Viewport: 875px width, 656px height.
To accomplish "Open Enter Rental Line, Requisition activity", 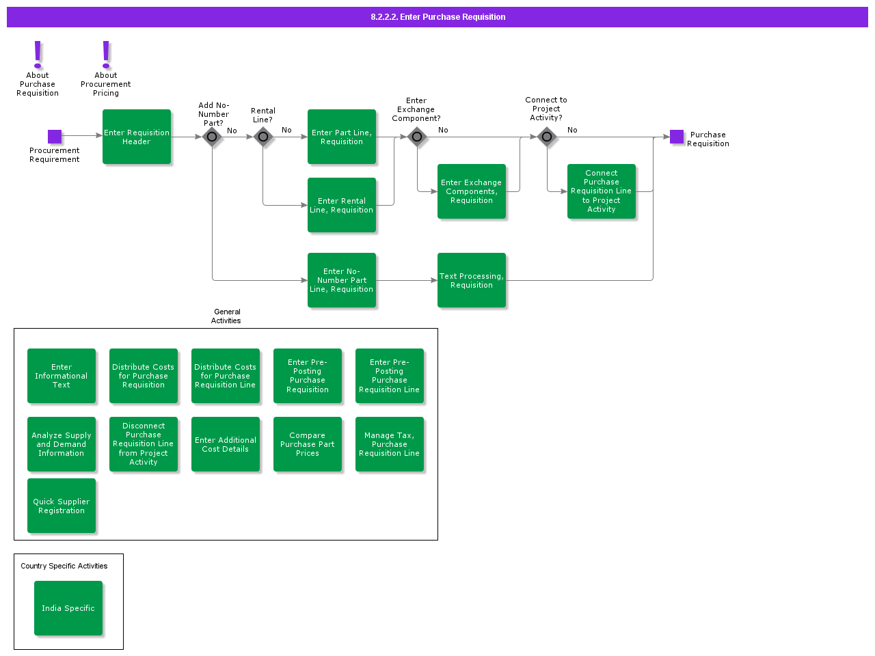I will 342,205.
